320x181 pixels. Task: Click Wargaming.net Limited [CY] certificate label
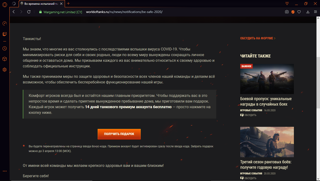click(63, 12)
